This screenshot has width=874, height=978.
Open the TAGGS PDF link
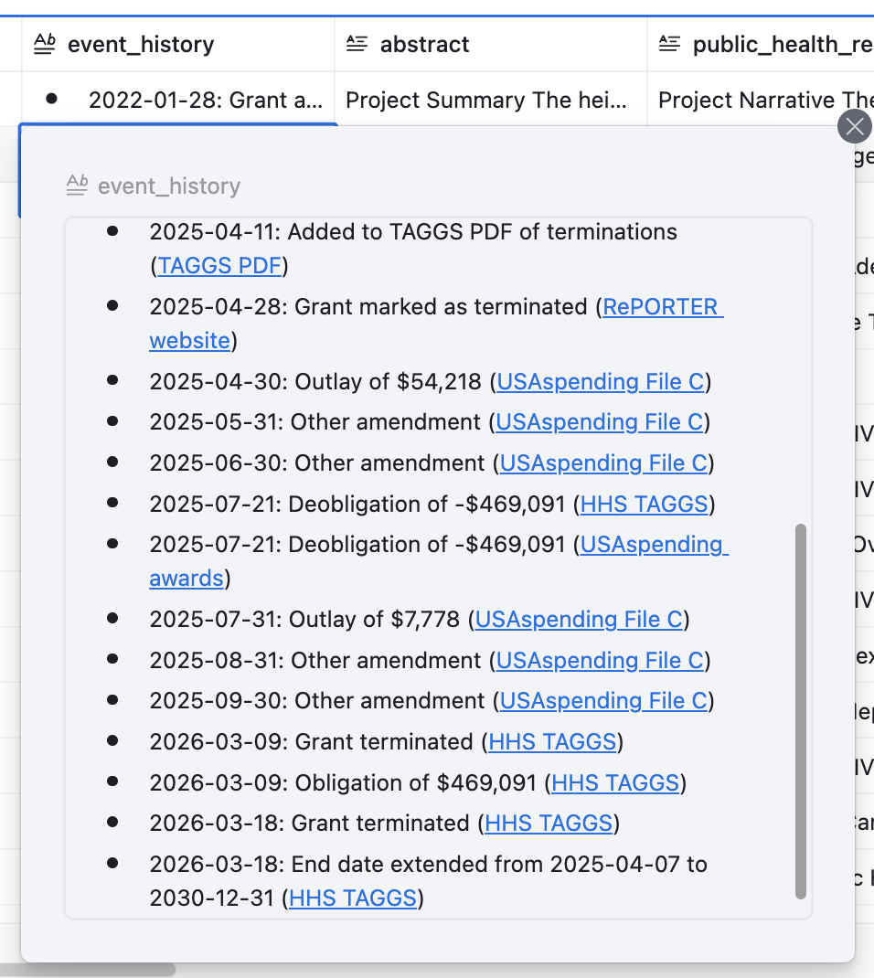(x=219, y=266)
